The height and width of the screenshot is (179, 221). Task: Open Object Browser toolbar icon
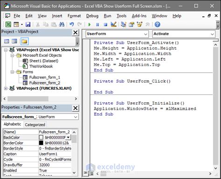coord(139,24)
